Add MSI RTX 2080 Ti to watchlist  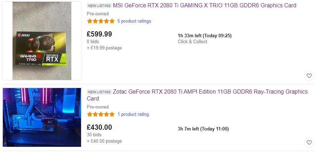click(x=309, y=75)
